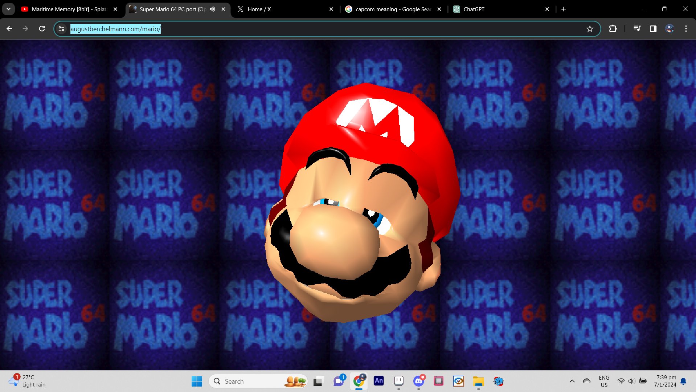Open the volume speaker tray icon
Screen dimensions: 696x392
click(632, 381)
